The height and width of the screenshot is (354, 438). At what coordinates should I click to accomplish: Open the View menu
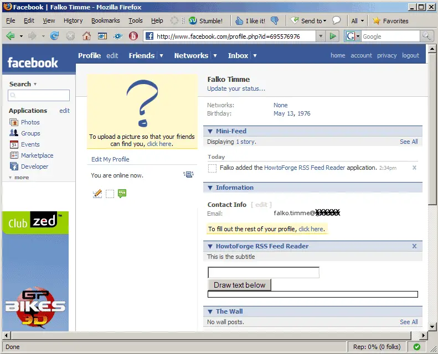tap(49, 20)
